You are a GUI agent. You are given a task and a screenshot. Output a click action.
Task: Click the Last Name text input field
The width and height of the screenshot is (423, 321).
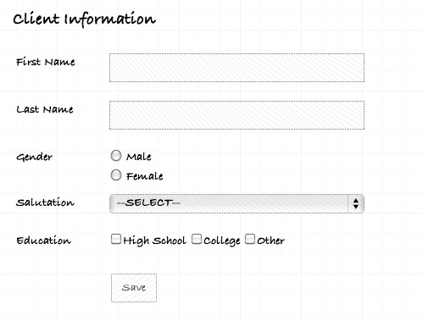point(237,115)
